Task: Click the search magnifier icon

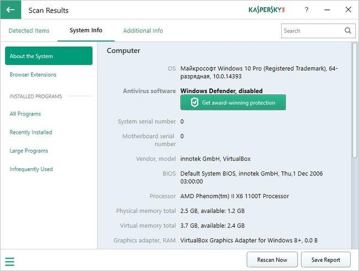Action: point(348,30)
